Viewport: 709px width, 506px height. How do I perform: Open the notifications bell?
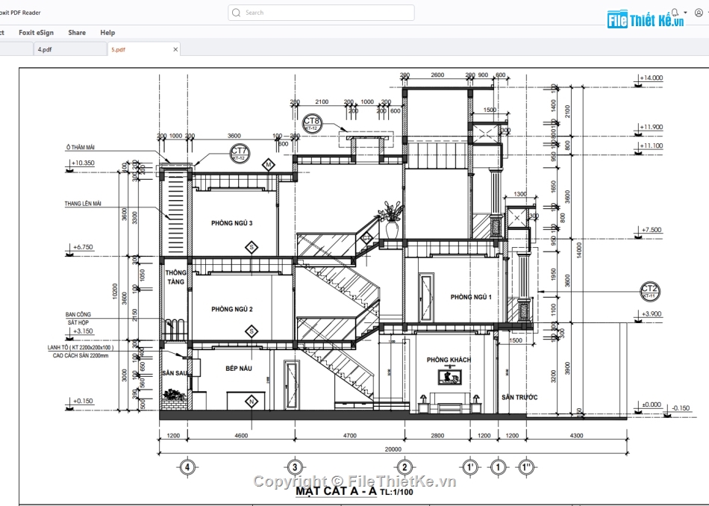[x=675, y=13]
